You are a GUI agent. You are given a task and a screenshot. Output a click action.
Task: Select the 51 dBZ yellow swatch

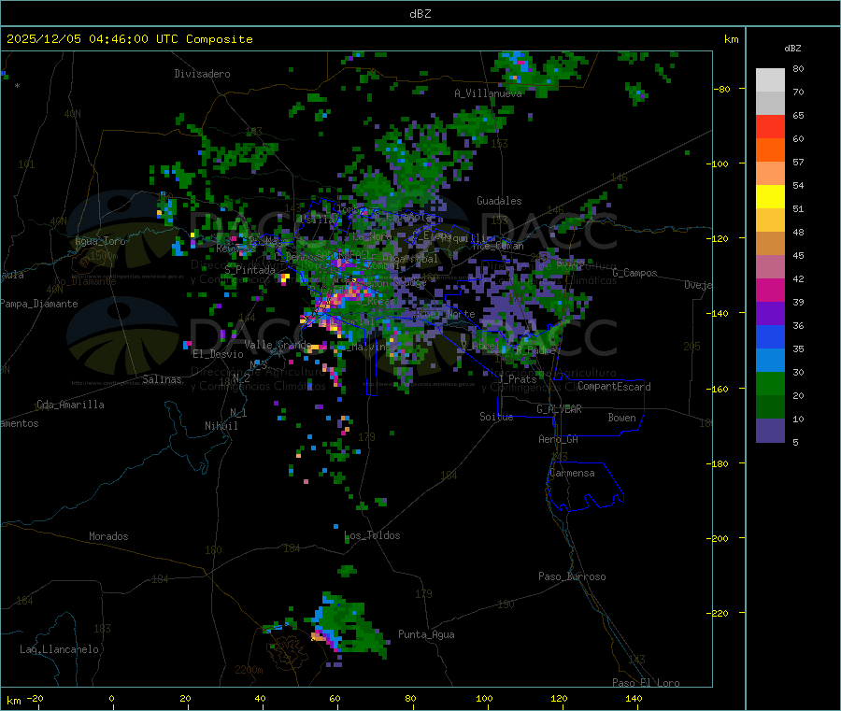coord(770,197)
